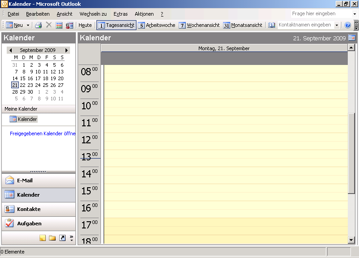Switch to Monatsansicht view

(x=243, y=26)
